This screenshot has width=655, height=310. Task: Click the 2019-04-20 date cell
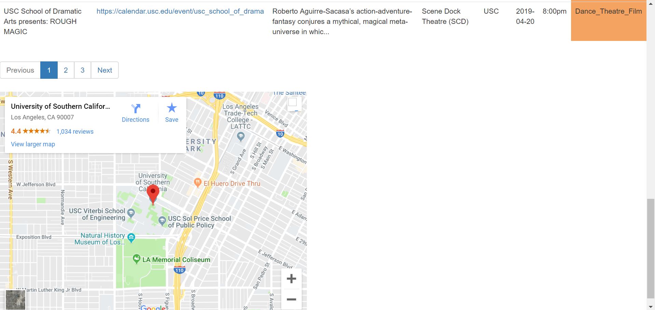pos(525,16)
